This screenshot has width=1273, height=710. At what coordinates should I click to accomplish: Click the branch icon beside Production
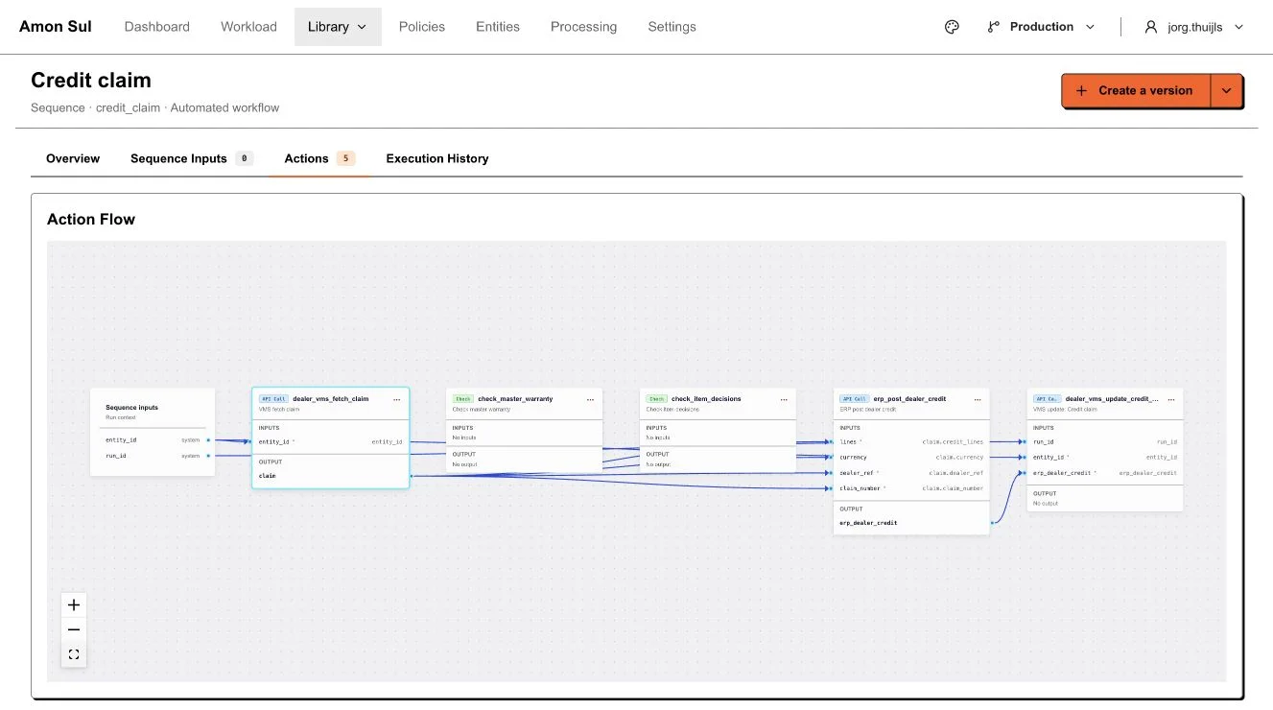994,27
